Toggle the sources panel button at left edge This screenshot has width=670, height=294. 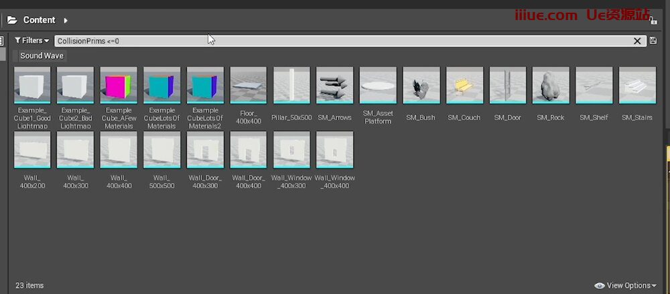click(1, 41)
